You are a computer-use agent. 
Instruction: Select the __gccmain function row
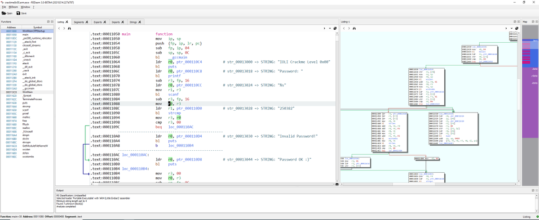tap(27, 89)
